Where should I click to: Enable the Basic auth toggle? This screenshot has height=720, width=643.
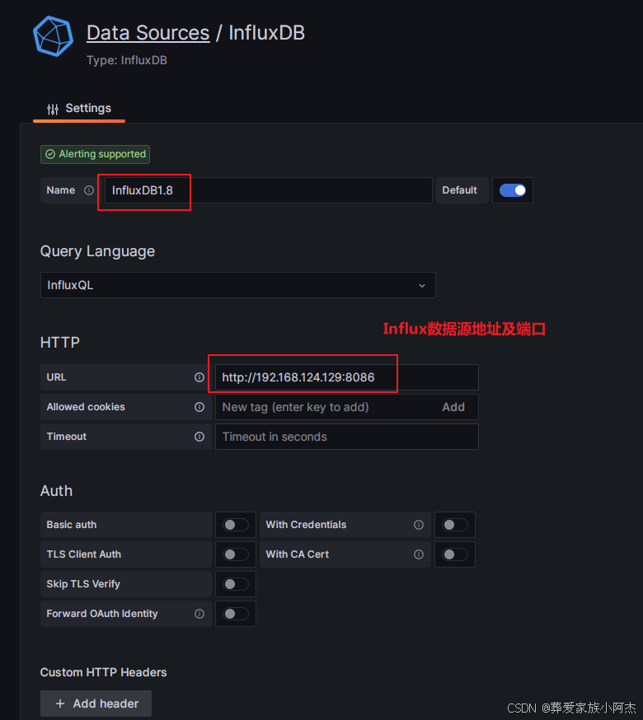[235, 525]
